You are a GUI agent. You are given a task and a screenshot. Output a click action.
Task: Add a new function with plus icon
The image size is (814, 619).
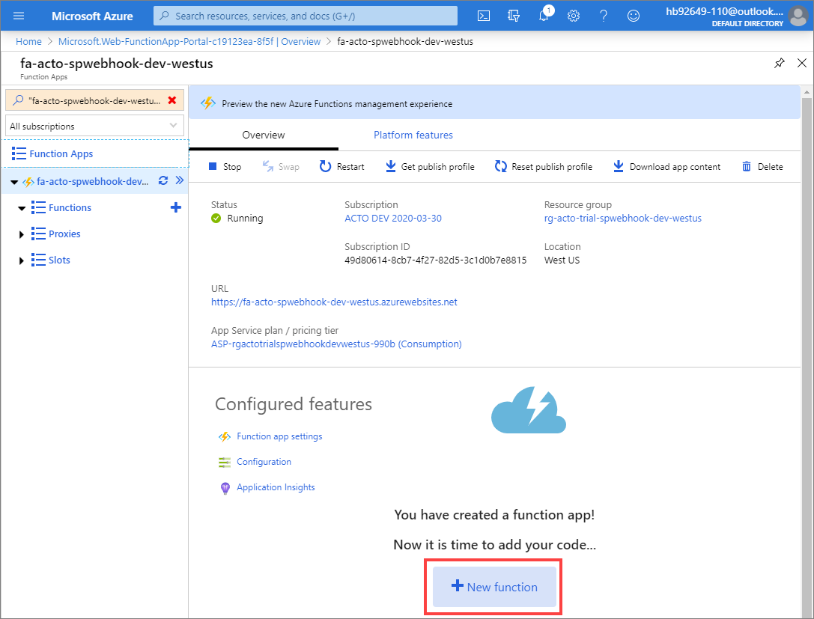pyautogui.click(x=176, y=207)
